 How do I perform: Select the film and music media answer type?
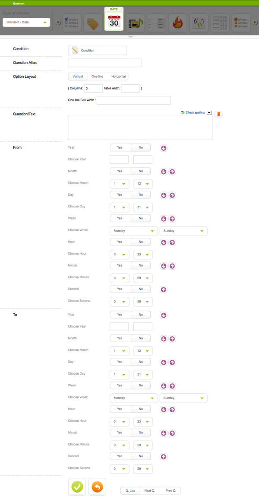pos(135,23)
